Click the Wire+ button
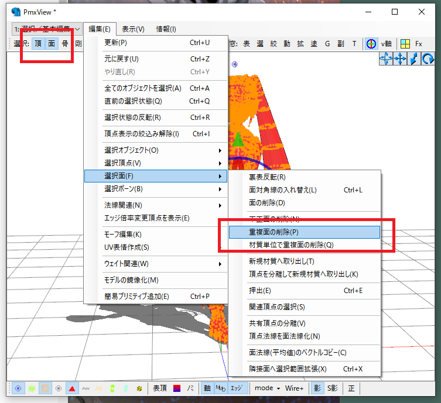 click(295, 388)
